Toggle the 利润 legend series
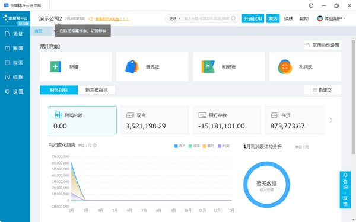Screen dimensions: 356x222 pos(224,146)
